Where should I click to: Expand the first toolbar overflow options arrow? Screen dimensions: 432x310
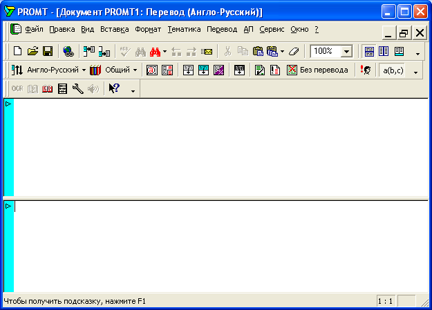point(417,54)
